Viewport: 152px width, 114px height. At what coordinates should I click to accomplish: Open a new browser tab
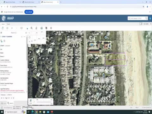tap(61, 2)
